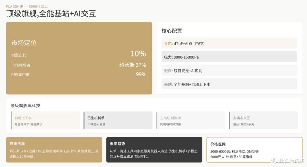Open the 多模态交互 feature card
The height and width of the screenshot is (167, 307).
click(x=264, y=120)
